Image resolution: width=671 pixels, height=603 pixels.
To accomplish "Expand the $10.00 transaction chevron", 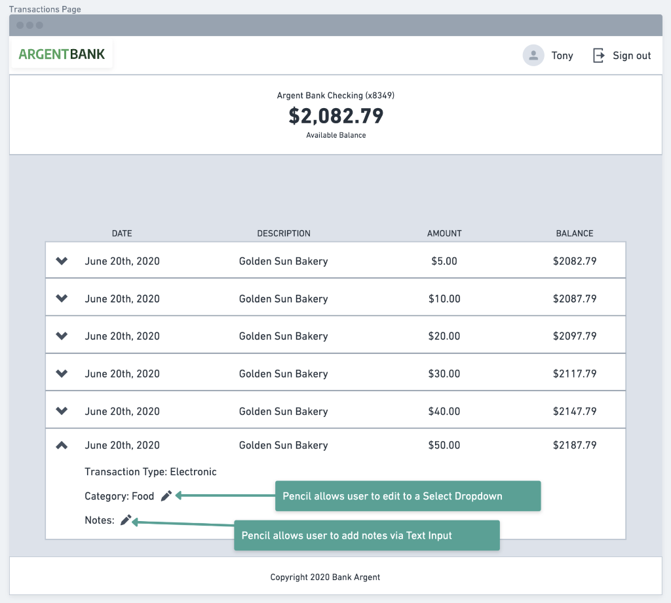I will [x=62, y=298].
